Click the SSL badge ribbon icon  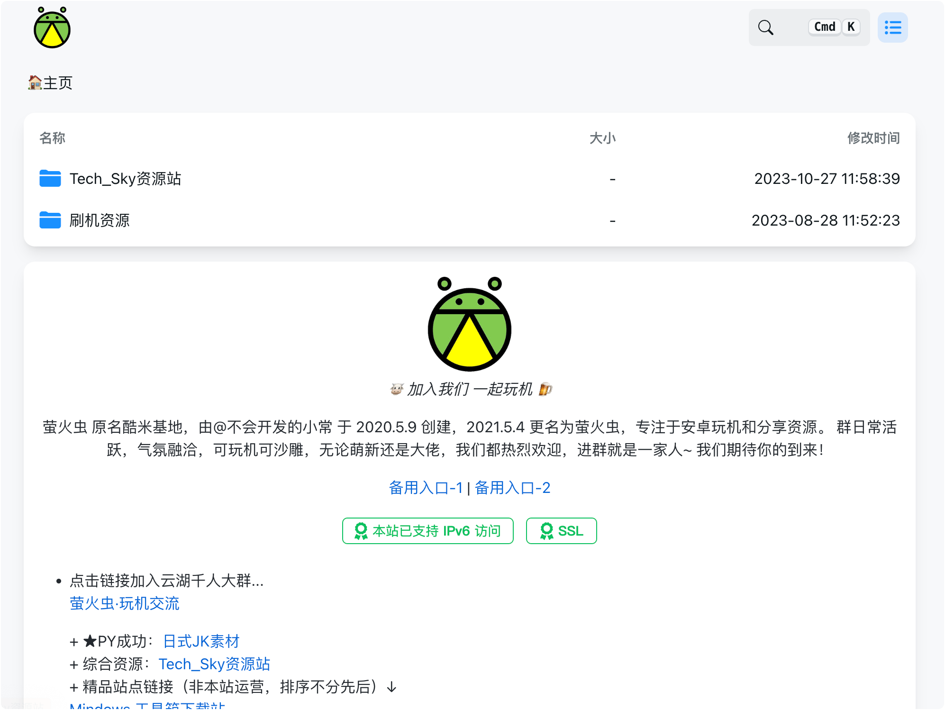tap(546, 531)
